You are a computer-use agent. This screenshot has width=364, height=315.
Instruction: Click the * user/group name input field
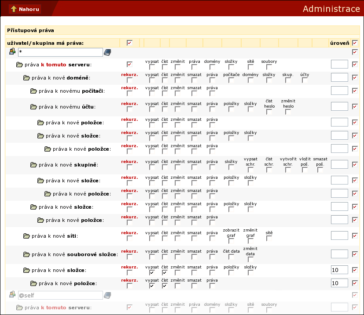point(60,53)
